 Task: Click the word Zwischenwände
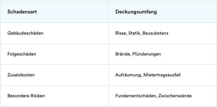[175, 96]
